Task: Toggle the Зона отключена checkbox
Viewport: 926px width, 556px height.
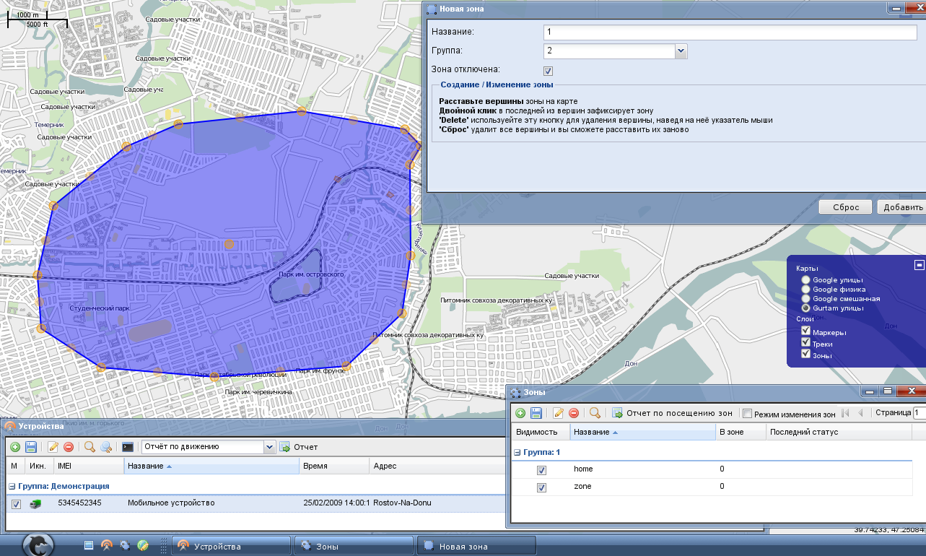Action: click(548, 71)
